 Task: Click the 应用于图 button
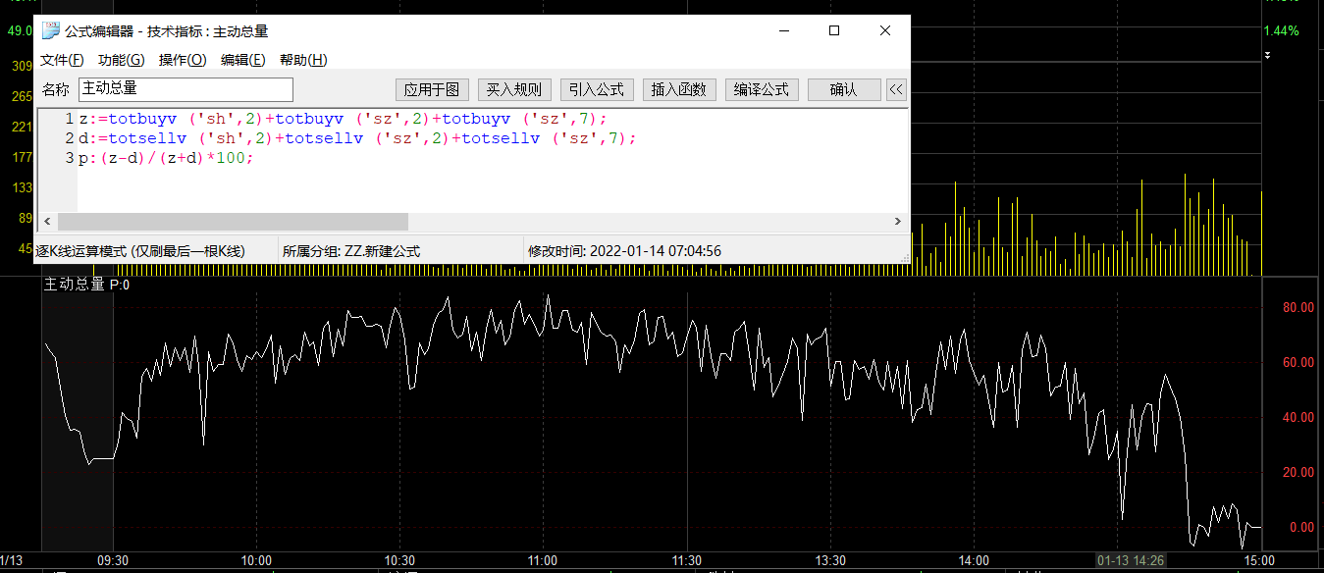click(433, 89)
